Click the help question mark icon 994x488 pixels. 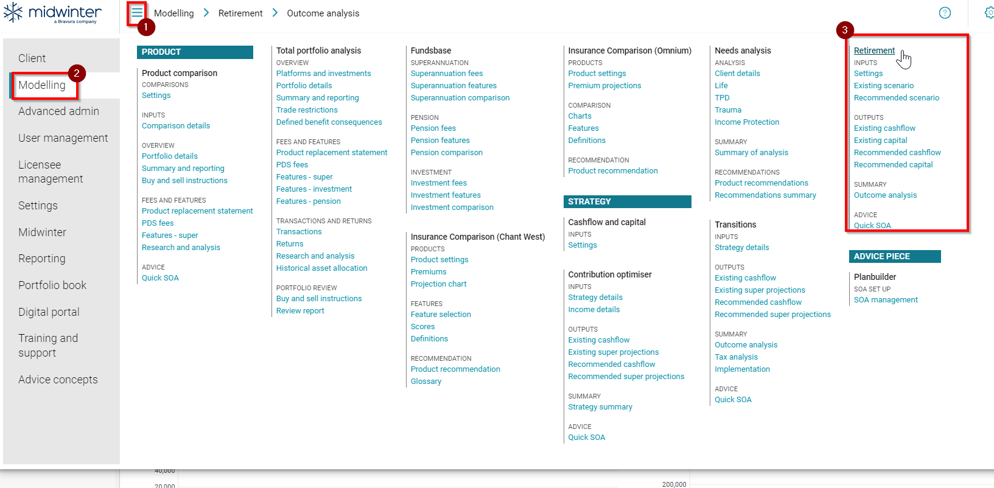[x=945, y=13]
